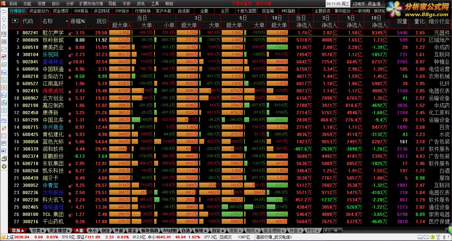452x241 pixels.
Task: Expand the 自定 bottom tab menu
Action: [x=218, y=230]
